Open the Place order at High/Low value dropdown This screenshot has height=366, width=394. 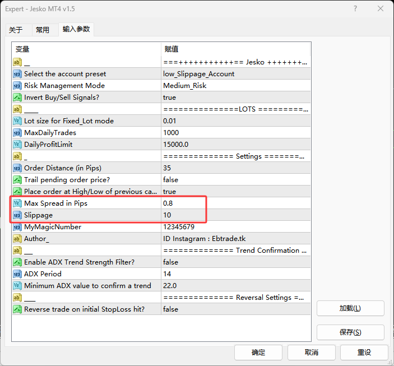(234, 192)
